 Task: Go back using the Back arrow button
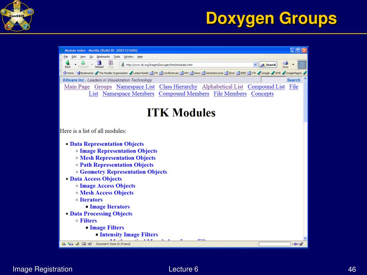pos(68,64)
